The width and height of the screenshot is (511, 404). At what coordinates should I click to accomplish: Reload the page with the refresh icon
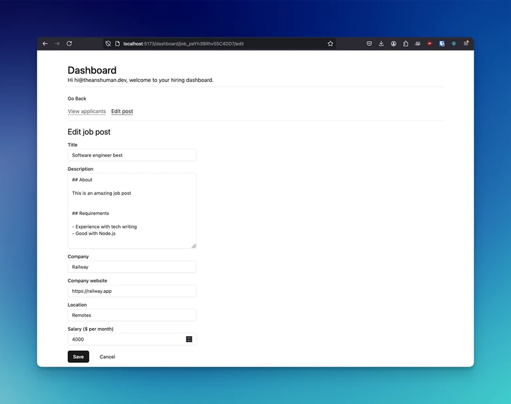(x=69, y=44)
